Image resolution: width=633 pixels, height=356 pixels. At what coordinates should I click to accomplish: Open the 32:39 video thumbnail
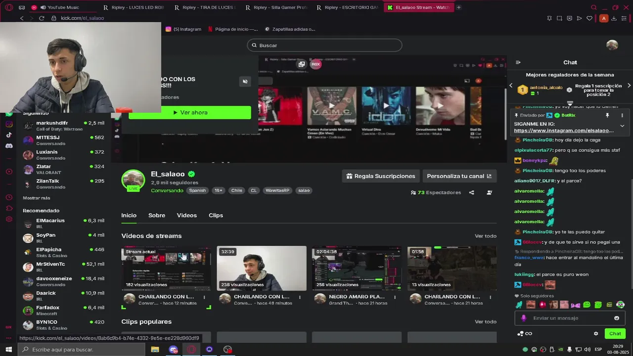click(x=262, y=268)
